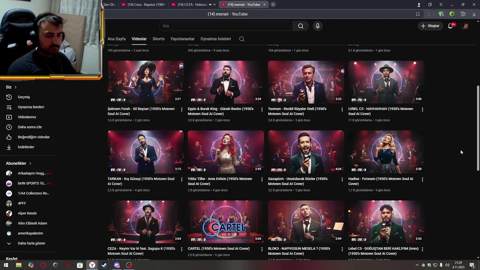Show hidden system tray icons
This screenshot has height=270, width=480.
pos(417,265)
